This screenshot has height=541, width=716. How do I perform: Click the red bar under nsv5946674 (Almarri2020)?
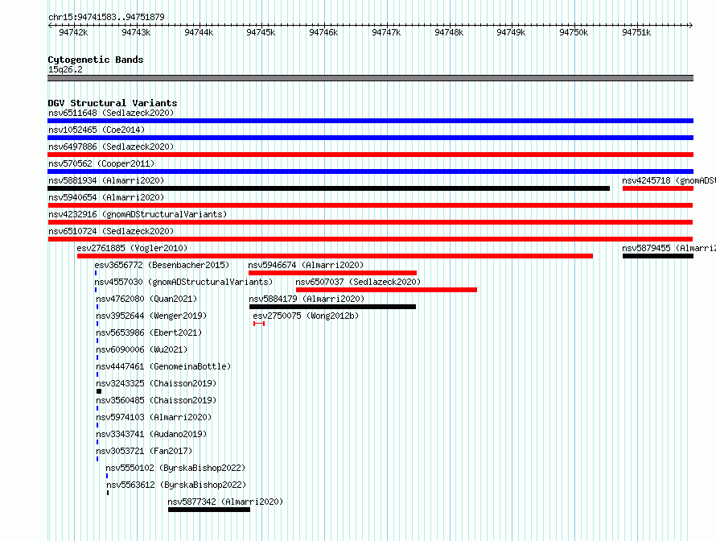(x=332, y=273)
